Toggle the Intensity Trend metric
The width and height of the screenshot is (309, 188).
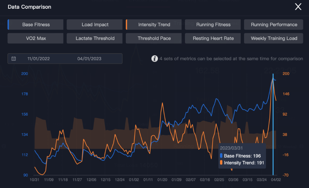154,24
